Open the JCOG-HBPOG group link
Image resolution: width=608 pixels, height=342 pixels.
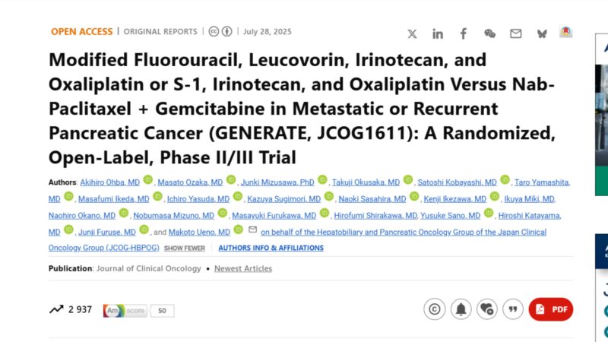coord(404,233)
